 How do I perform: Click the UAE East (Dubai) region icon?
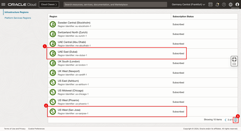click(53, 53)
